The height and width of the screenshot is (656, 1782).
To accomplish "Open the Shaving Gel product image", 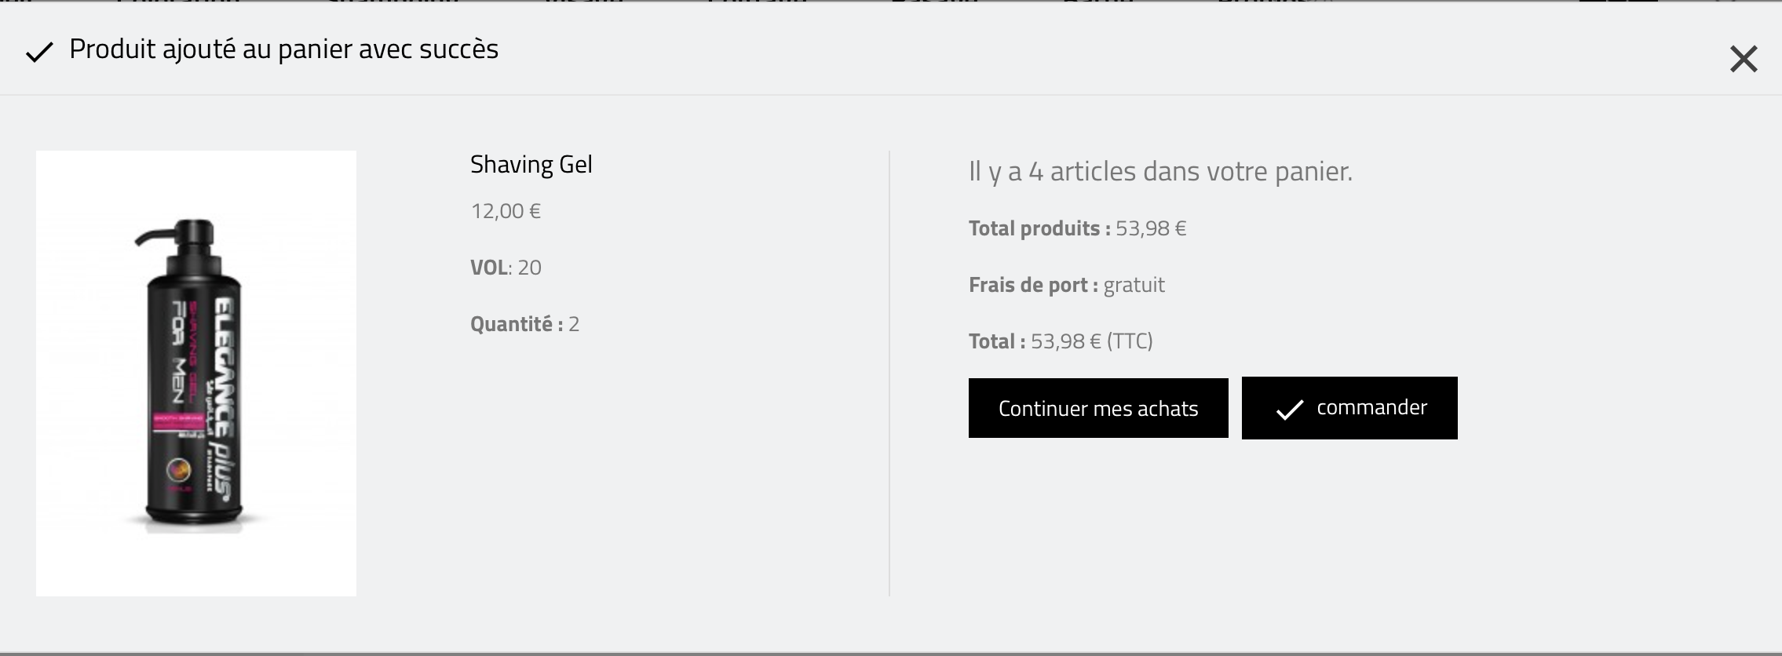I will click(x=196, y=374).
